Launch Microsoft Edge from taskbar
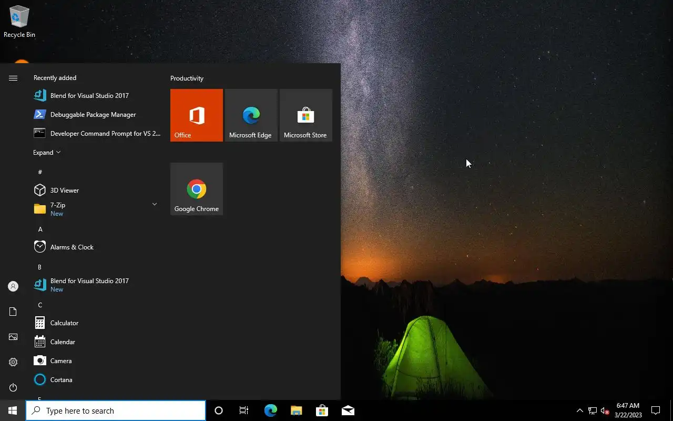 (x=270, y=410)
